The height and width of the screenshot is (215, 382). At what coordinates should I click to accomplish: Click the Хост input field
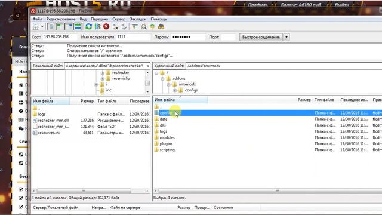(x=60, y=37)
